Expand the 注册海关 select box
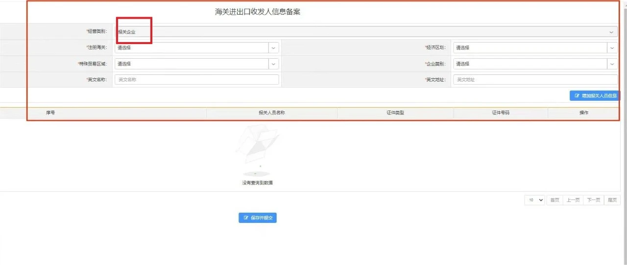The width and height of the screenshot is (627, 265). [196, 48]
